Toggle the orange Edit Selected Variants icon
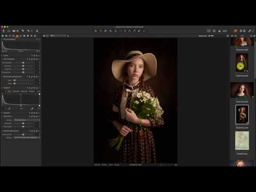 (235, 31)
